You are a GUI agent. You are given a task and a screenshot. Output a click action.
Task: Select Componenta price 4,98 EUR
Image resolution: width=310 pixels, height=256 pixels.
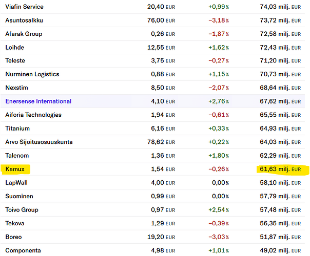point(163,250)
